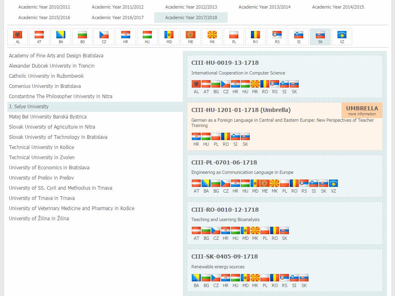Image resolution: width=395 pixels, height=296 pixels.
Task: Select the Academic Year 2017/2018 tab
Action: pyautogui.click(x=191, y=18)
